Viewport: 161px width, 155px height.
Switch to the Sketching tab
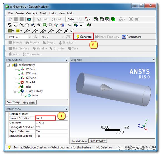coord(13,102)
